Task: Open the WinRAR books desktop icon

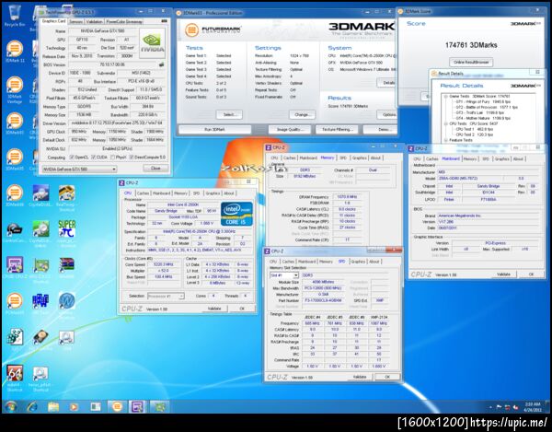Action: (x=66, y=266)
